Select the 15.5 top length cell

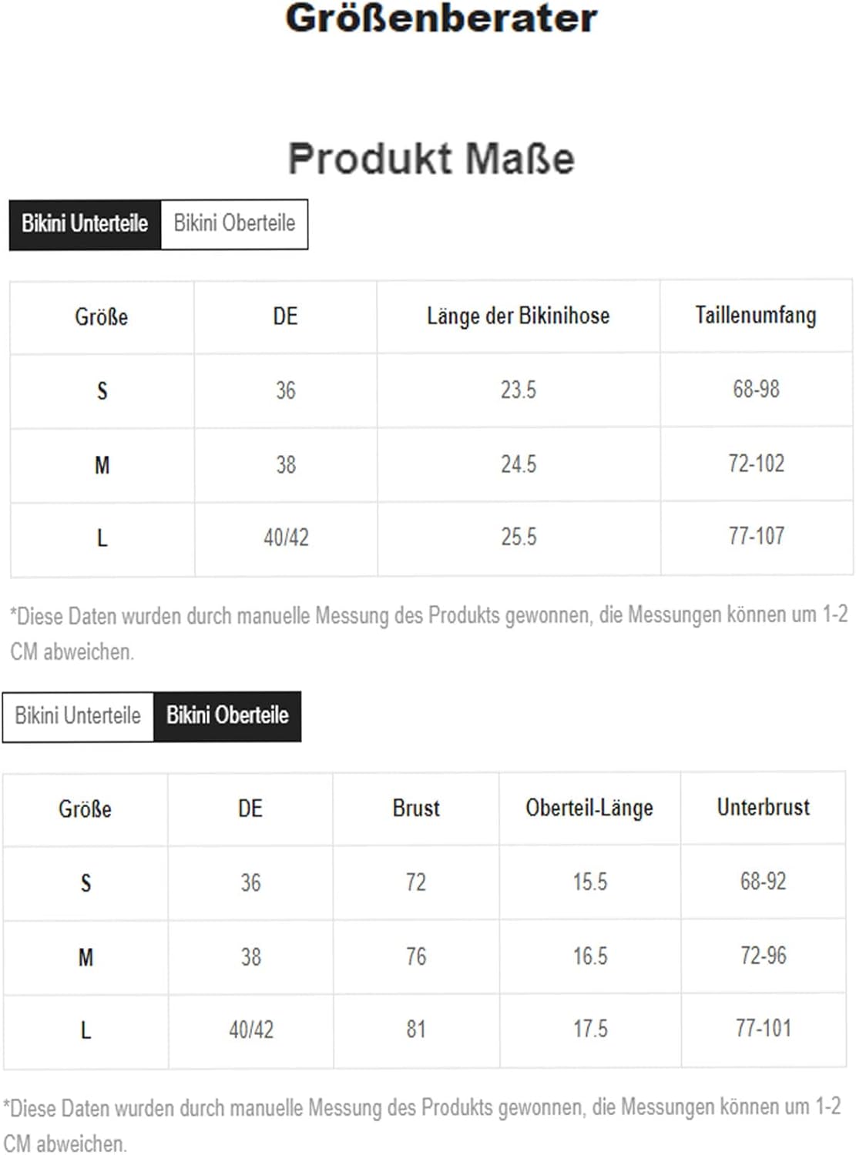(x=589, y=882)
